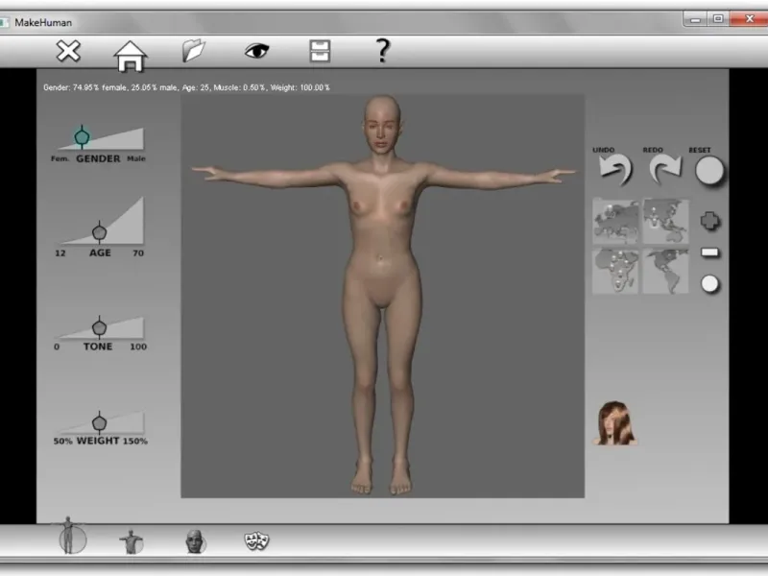
Task: Click the TONE label text
Action: pos(98,347)
